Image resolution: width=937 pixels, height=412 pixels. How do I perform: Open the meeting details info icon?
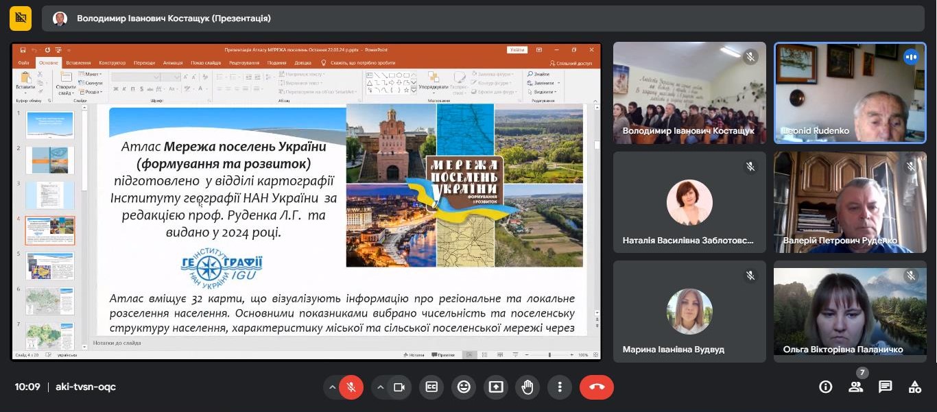click(x=826, y=387)
